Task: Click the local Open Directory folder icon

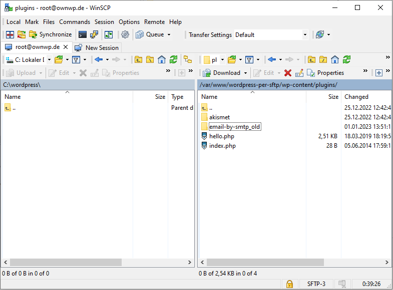Action: click(x=59, y=60)
